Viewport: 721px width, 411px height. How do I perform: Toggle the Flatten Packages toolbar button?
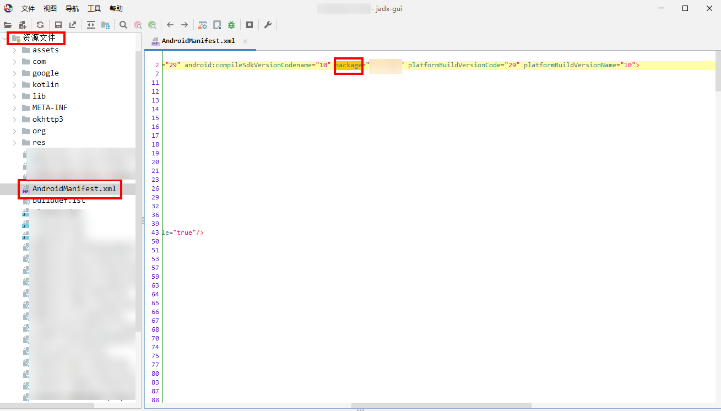[105, 25]
